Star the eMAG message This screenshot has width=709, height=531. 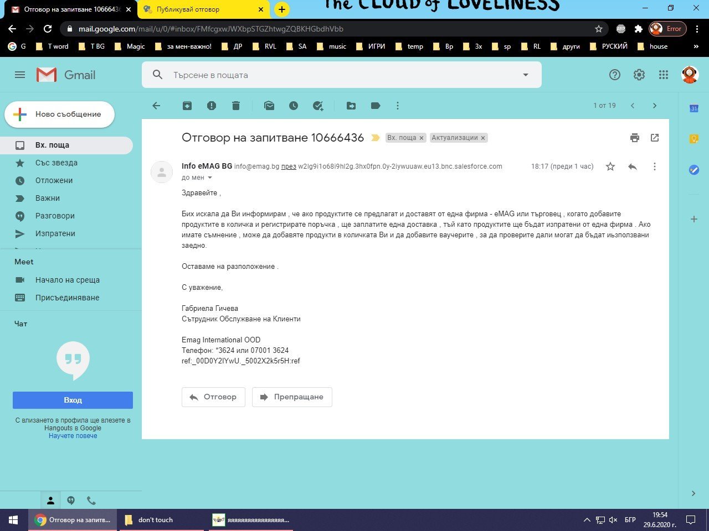pos(610,166)
